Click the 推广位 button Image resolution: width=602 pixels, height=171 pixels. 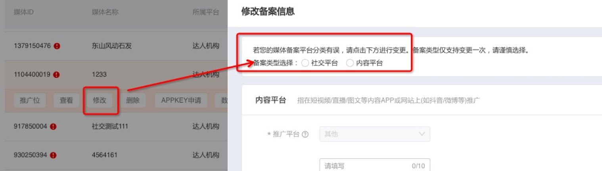(30, 100)
